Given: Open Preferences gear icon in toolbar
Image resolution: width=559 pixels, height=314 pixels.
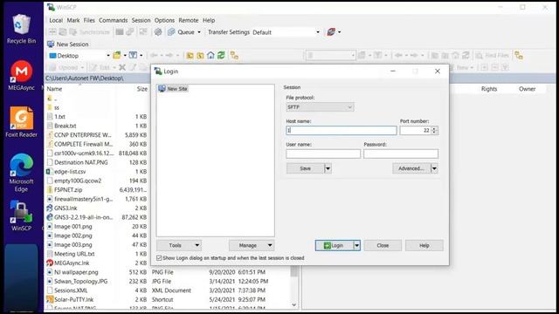Looking at the screenshot, I should coord(157,32).
